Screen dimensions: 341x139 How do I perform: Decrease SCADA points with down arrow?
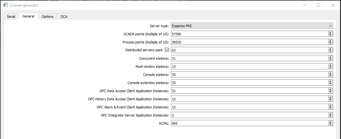tap(330, 35)
